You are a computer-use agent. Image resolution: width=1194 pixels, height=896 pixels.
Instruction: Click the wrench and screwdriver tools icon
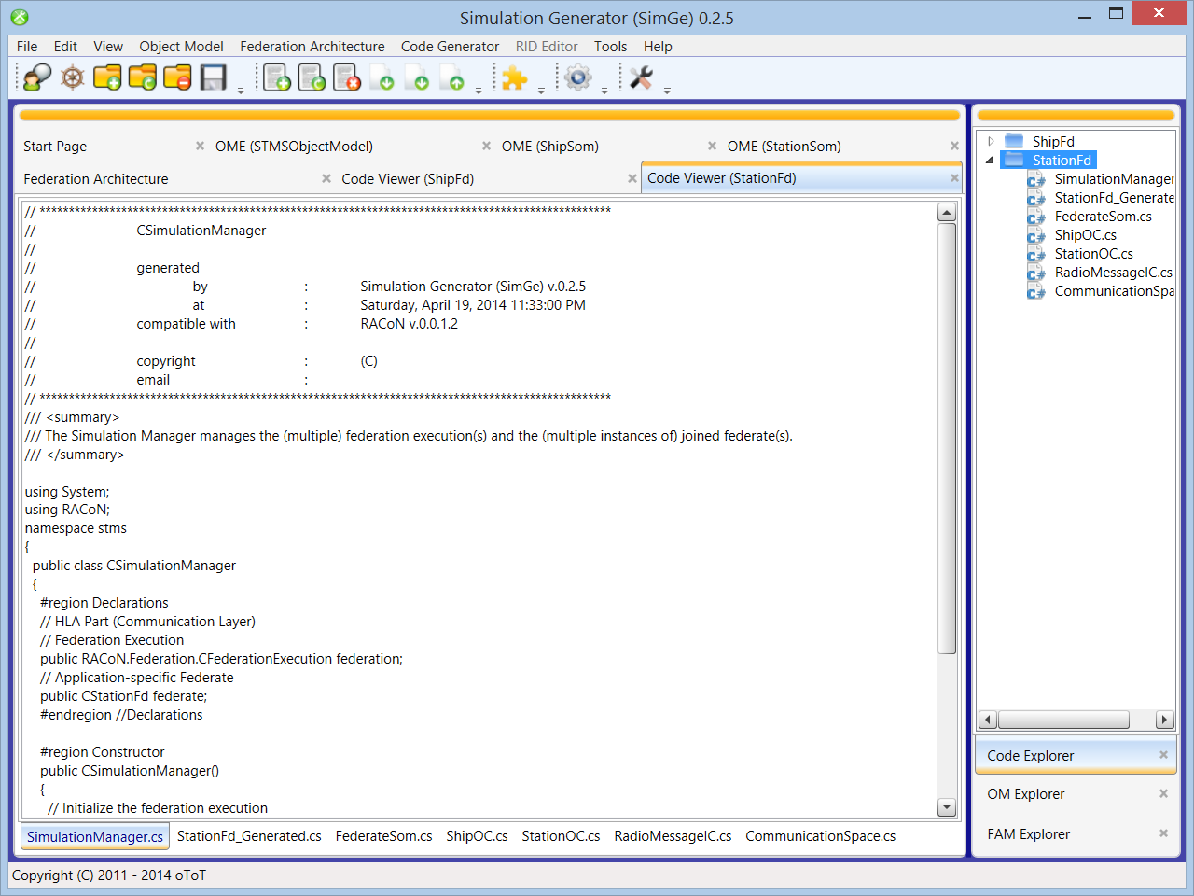(x=641, y=77)
